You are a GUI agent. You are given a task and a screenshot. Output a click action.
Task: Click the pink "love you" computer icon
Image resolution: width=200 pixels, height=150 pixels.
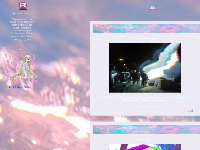[23, 6]
